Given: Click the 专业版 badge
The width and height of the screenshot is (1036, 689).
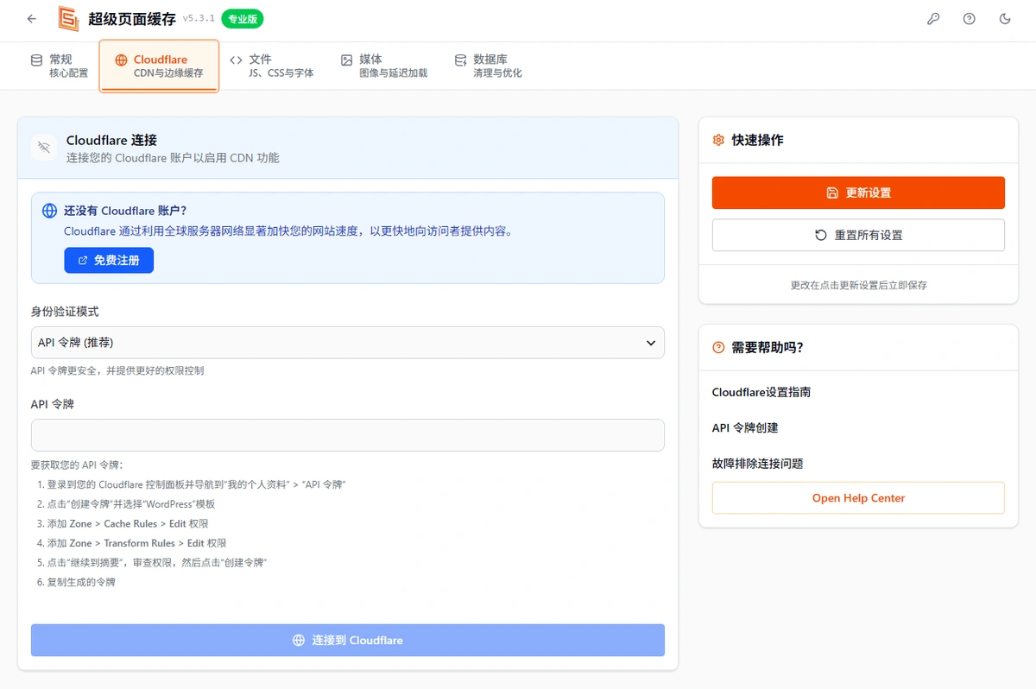Looking at the screenshot, I should coord(242,18).
